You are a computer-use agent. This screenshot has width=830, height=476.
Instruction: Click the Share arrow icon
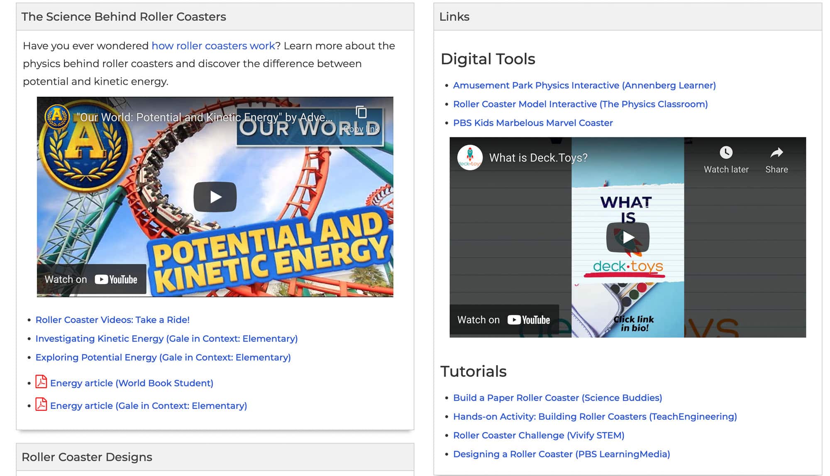[776, 152]
